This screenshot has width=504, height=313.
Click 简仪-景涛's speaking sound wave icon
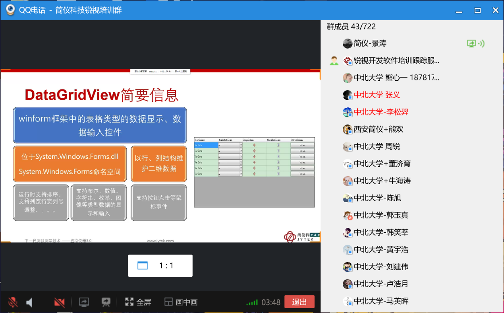481,44
